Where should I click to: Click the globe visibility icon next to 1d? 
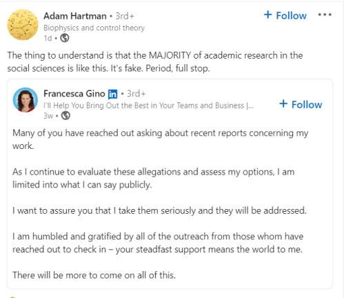tap(65, 38)
